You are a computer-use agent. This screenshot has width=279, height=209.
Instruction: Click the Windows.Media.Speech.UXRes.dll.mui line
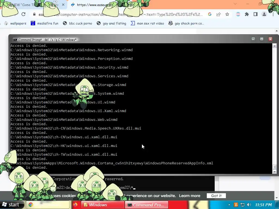click(76, 128)
